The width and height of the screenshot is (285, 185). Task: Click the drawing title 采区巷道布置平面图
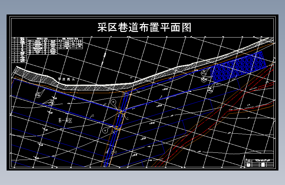144,28
